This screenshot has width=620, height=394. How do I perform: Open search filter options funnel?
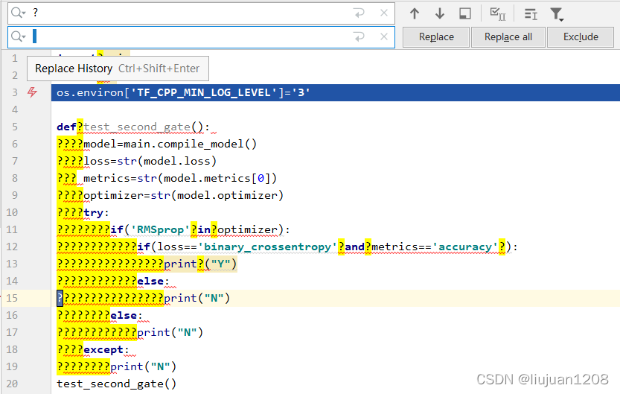click(x=557, y=14)
